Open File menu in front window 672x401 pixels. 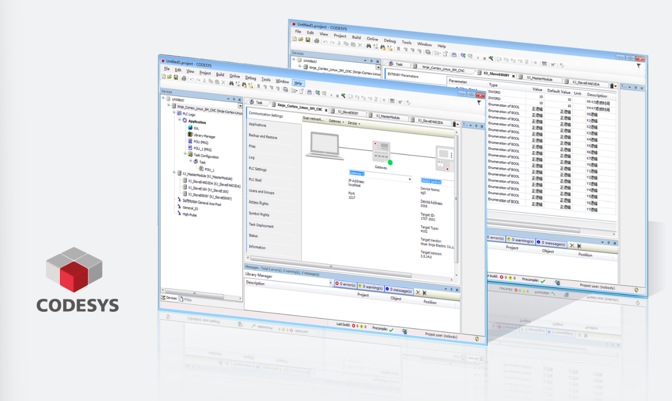[167, 69]
